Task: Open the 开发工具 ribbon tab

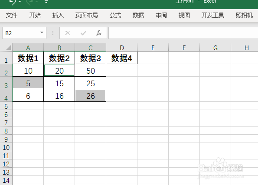Action: click(213, 15)
